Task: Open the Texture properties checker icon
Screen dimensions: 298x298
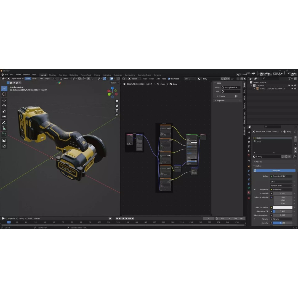Action: point(249,198)
